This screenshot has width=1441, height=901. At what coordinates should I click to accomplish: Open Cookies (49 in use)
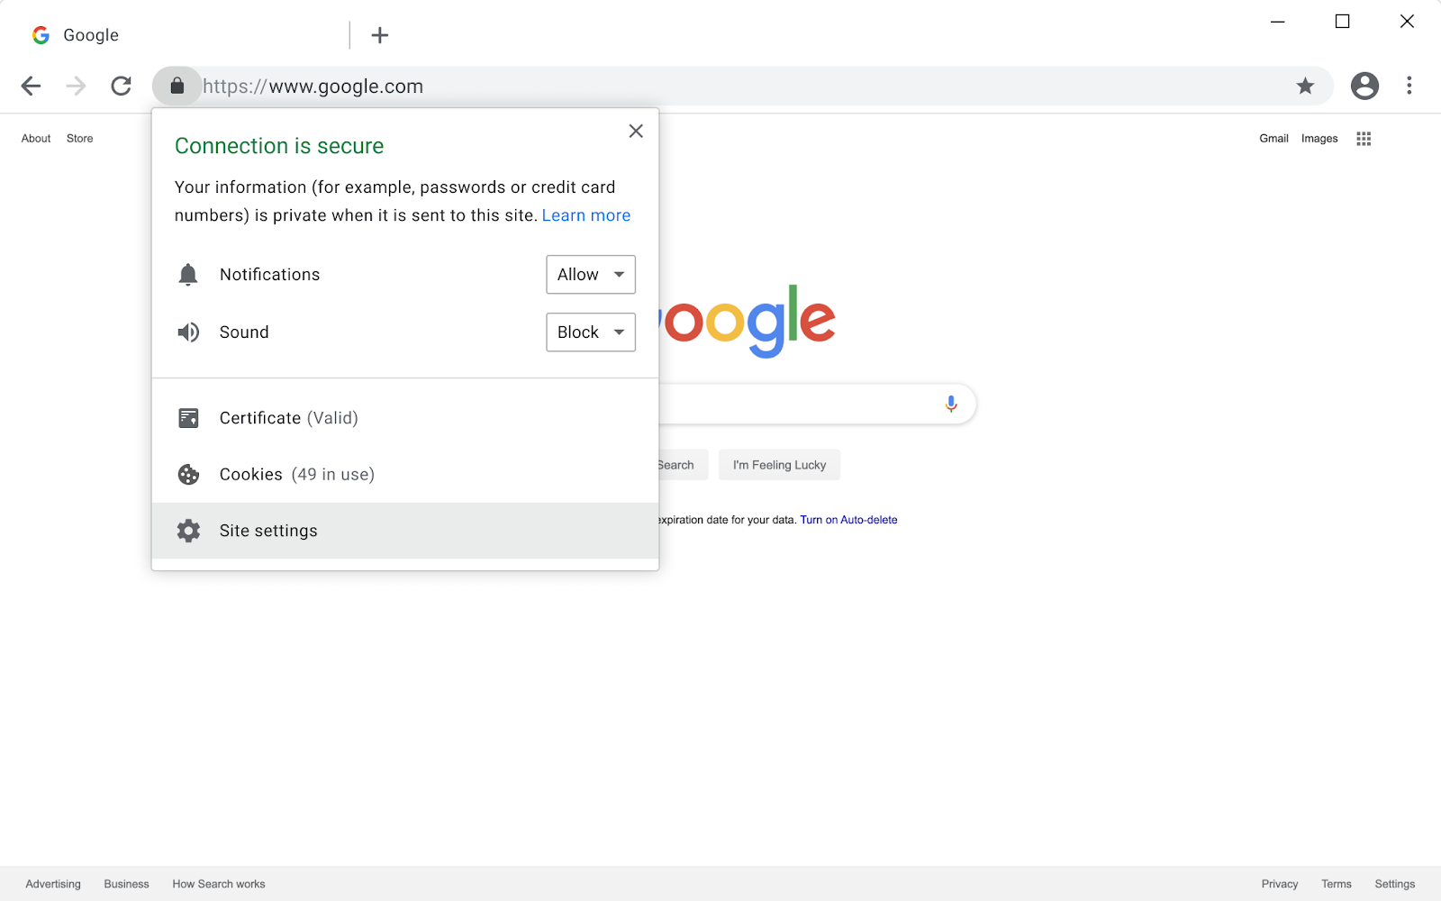click(405, 475)
